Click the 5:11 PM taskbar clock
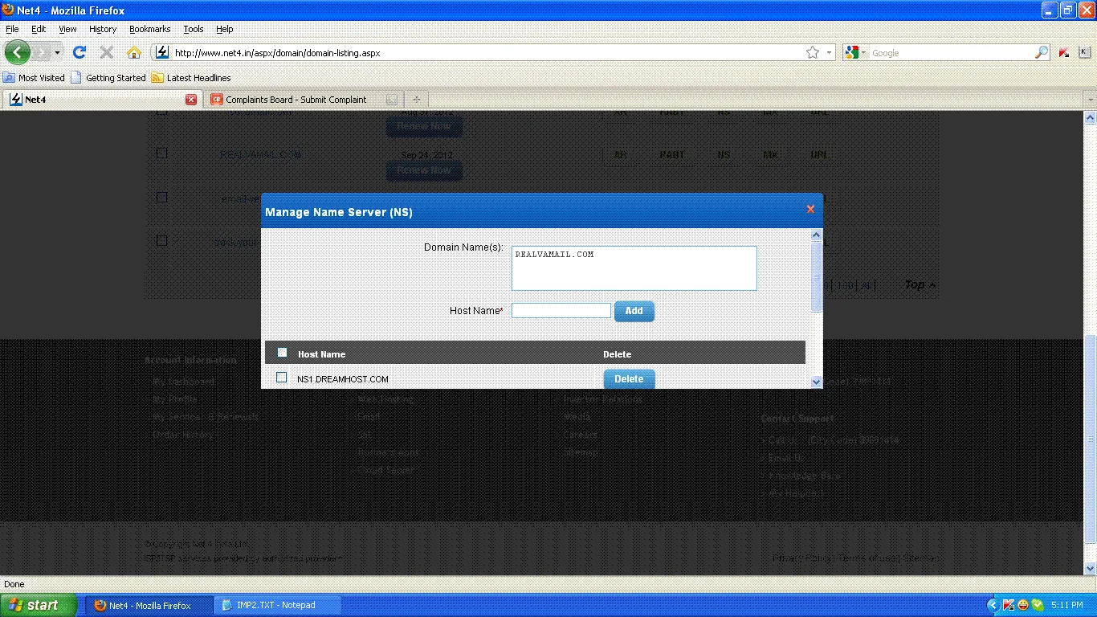 click(x=1066, y=605)
